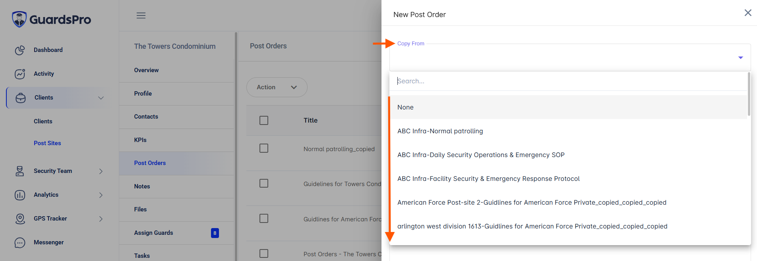Select the Guidelines for Towers row checkbox

click(264, 183)
